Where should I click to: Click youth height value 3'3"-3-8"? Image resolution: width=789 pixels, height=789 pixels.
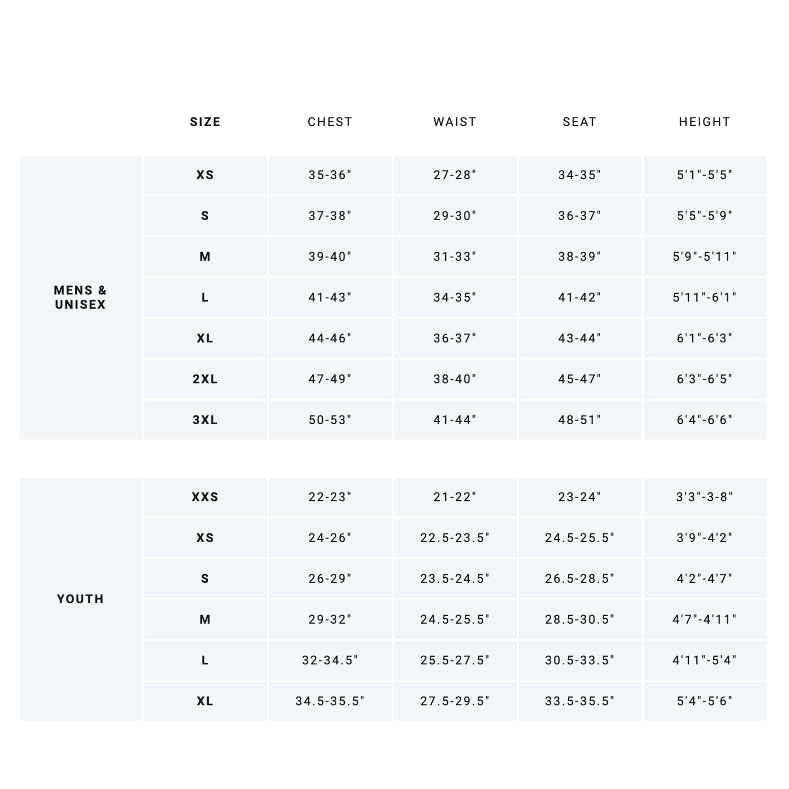(x=704, y=497)
